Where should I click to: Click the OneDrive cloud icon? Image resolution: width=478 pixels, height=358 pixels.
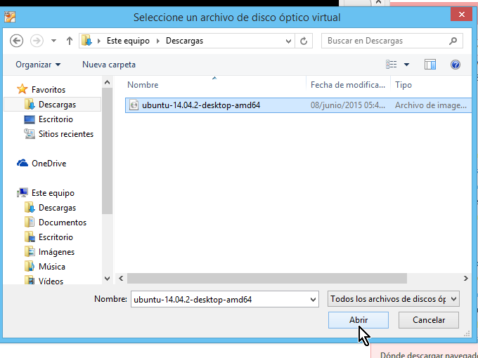[22, 163]
